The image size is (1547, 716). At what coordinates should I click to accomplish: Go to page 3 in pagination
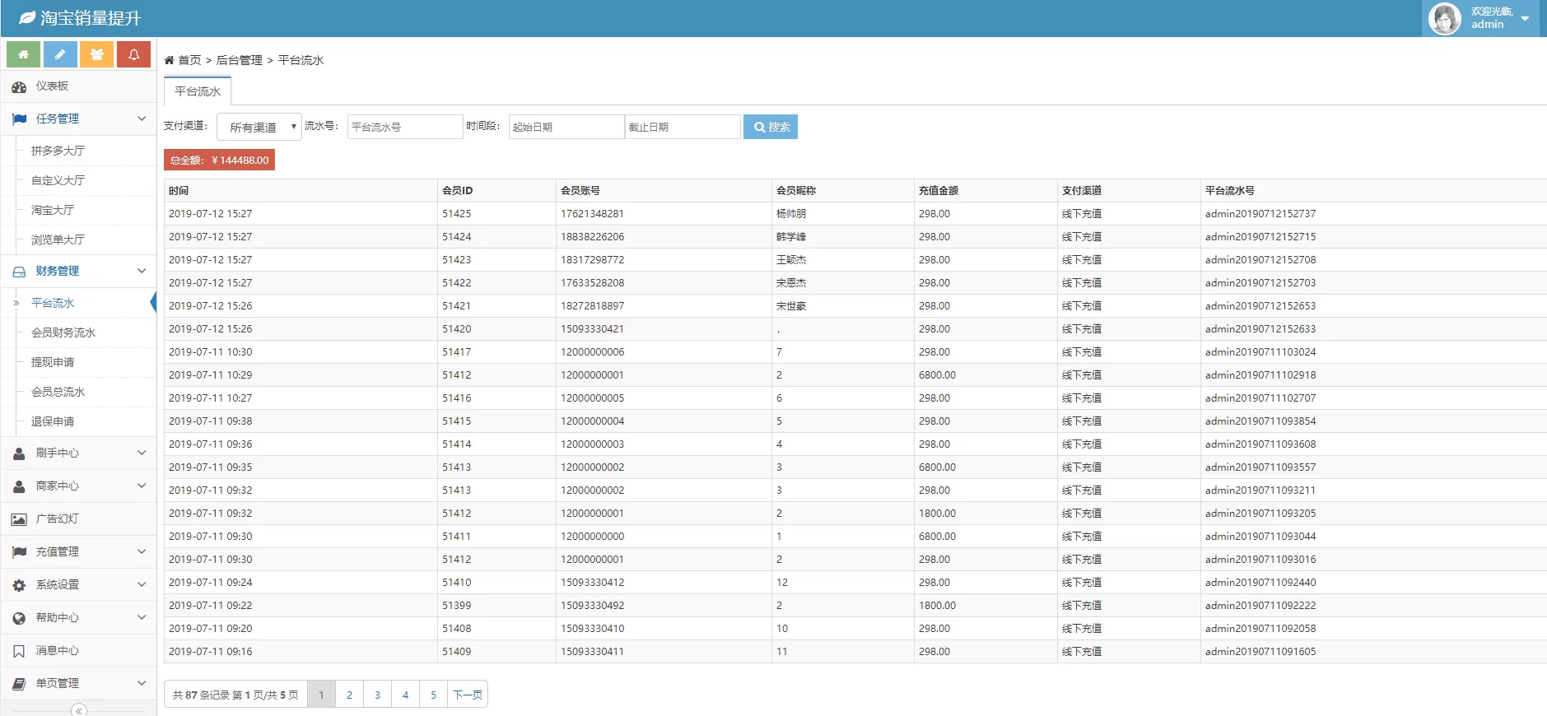[377, 695]
